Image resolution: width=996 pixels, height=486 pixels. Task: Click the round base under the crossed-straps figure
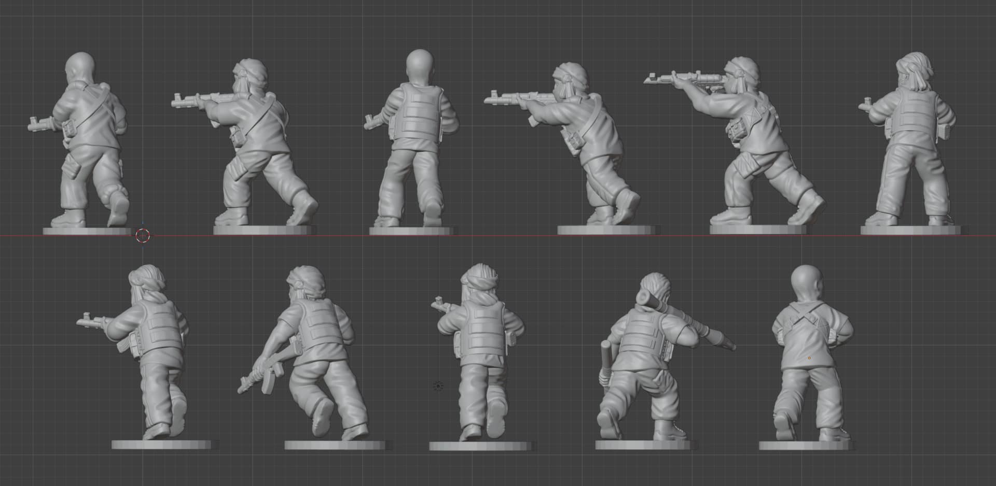[806, 446]
